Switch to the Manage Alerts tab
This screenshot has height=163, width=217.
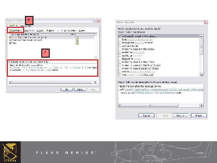[x=25, y=26]
